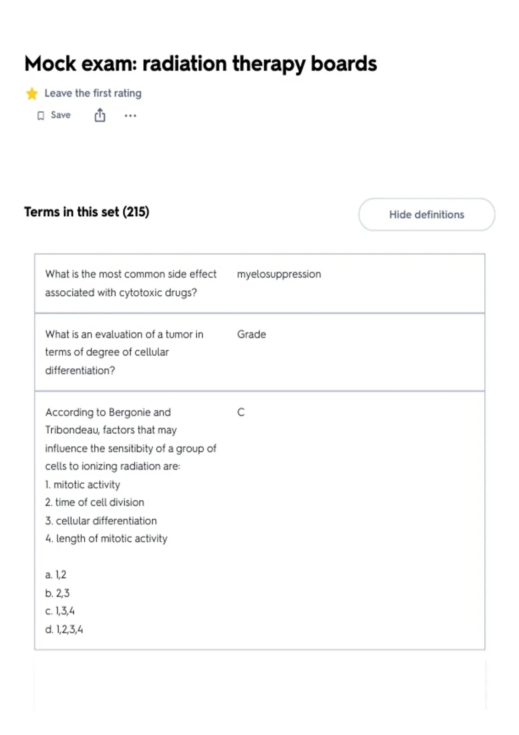Click the cellular differentiation tumor question

pos(124,352)
